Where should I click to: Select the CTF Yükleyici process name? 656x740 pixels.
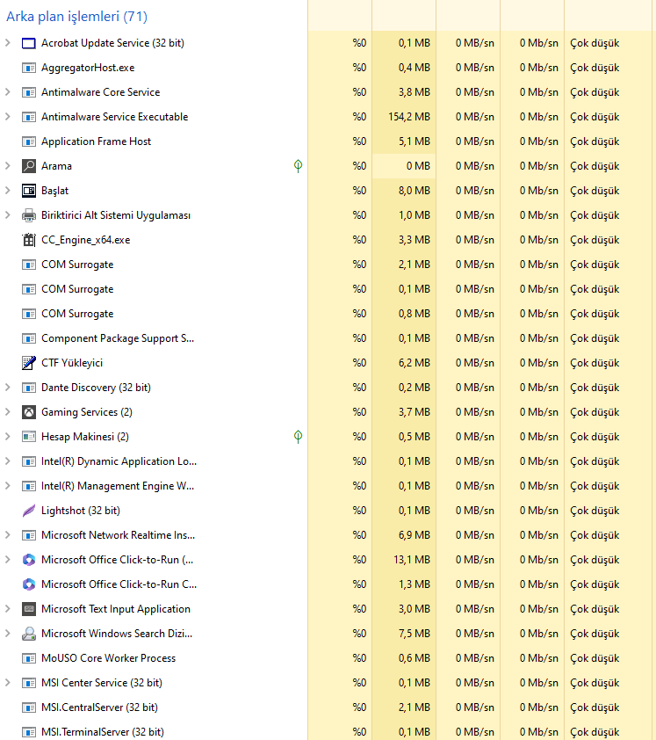tap(72, 363)
